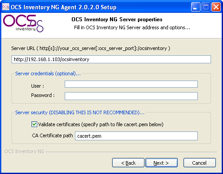Click 'Validate certificates' label text
This screenshot has width=223, height=174.
pyautogui.click(x=101, y=124)
